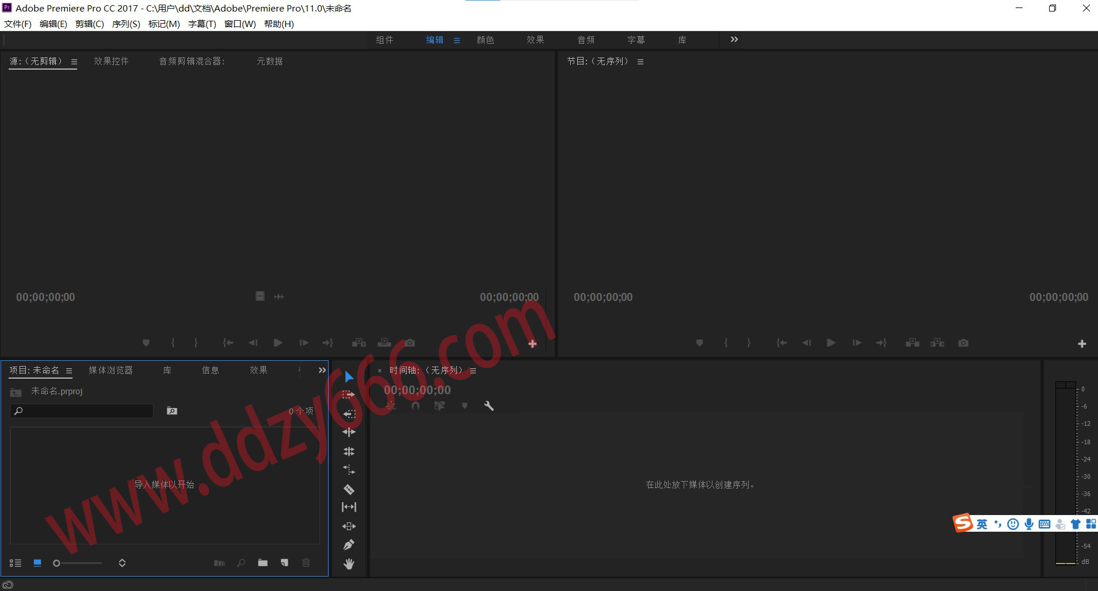Image resolution: width=1098 pixels, height=591 pixels.
Task: Open the program monitor button editor plus
Action: (x=1082, y=344)
